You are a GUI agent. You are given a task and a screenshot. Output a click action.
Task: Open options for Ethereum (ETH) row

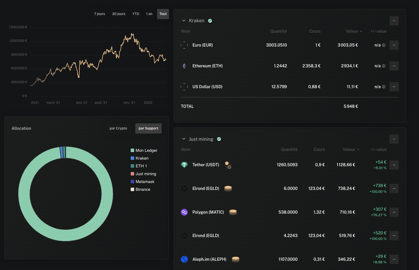(x=394, y=66)
